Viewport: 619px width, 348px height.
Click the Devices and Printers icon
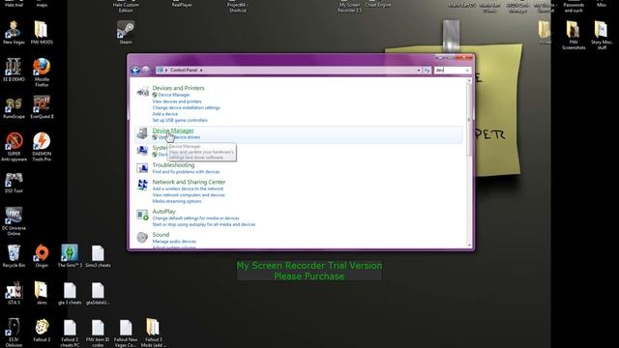pyautogui.click(x=142, y=92)
